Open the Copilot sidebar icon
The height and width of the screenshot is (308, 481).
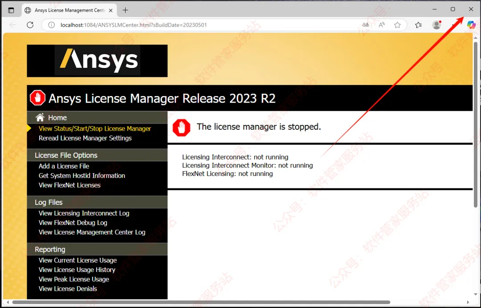(x=471, y=25)
